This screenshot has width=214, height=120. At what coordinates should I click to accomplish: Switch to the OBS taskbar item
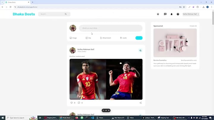pos(180,118)
